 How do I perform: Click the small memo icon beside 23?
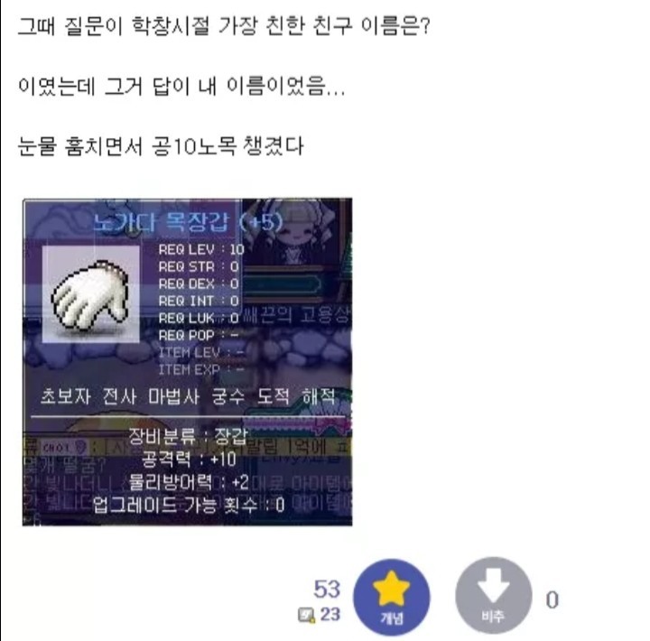coord(306,615)
